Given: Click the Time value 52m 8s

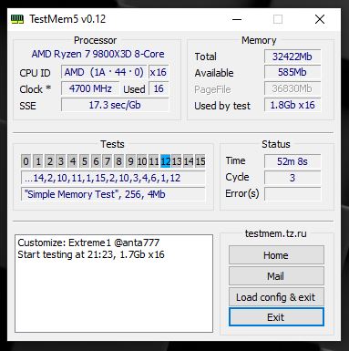Looking at the screenshot, I should point(293,161).
